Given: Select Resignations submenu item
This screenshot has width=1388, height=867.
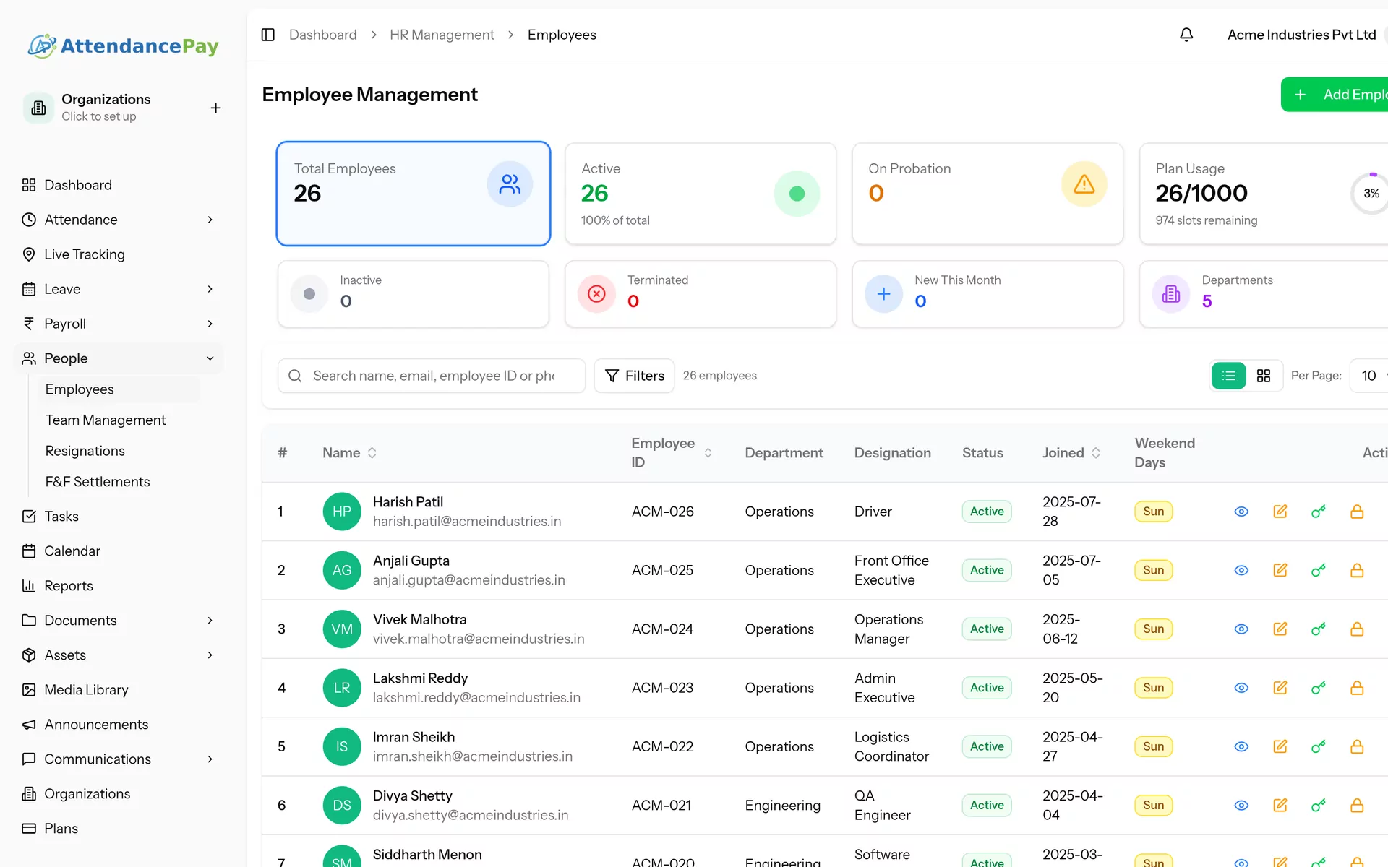Looking at the screenshot, I should click(x=85, y=451).
